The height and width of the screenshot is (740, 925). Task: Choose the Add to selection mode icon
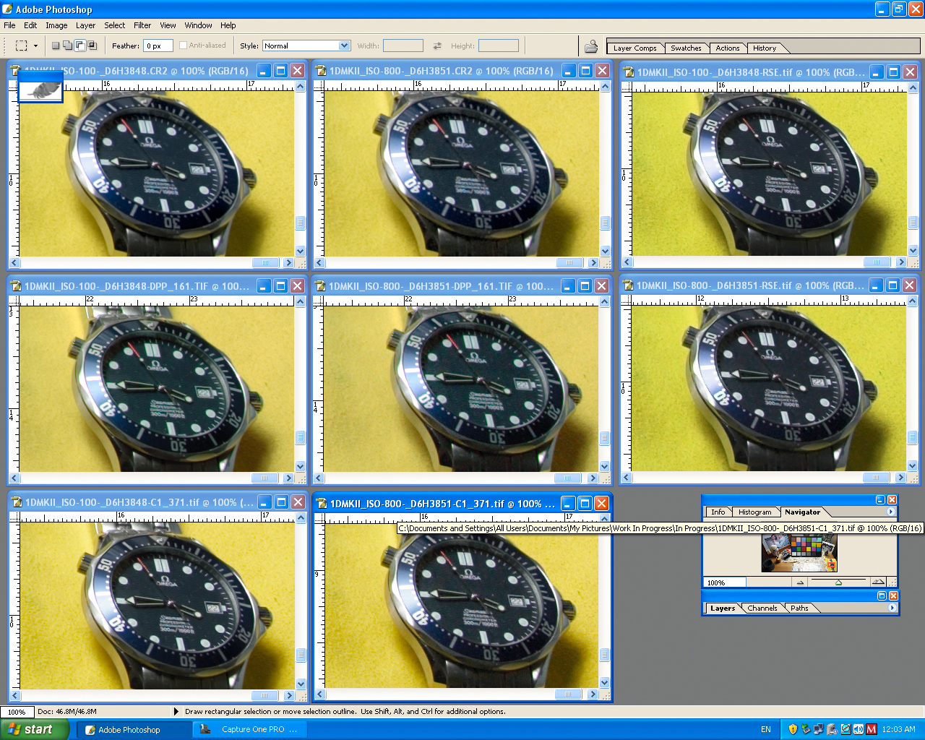[68, 46]
